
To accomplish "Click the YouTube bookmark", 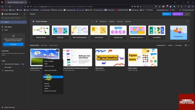I will tap(5, 10).
